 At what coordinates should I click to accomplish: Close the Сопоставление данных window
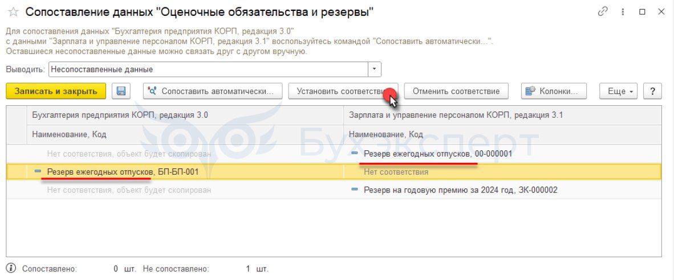[x=661, y=12]
